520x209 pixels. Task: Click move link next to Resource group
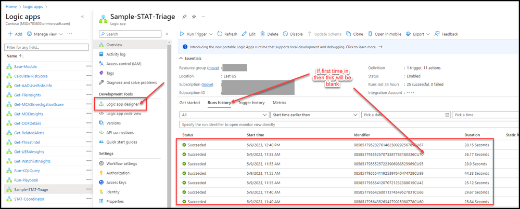coord(213,68)
